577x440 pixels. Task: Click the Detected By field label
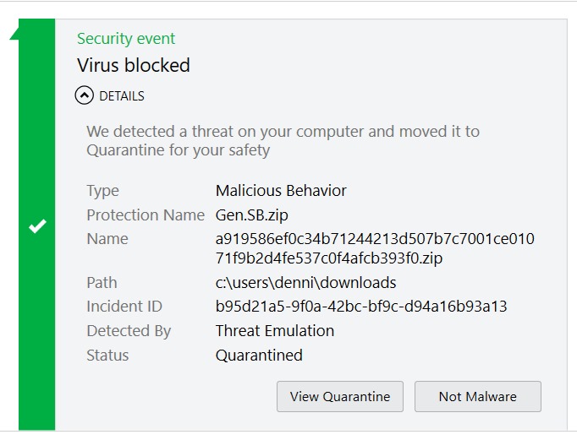pos(129,330)
